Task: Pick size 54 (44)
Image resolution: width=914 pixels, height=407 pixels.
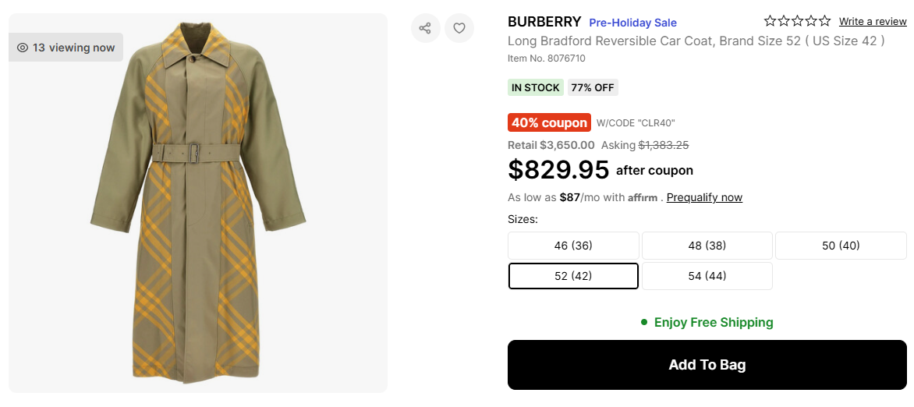Action: 707,276
